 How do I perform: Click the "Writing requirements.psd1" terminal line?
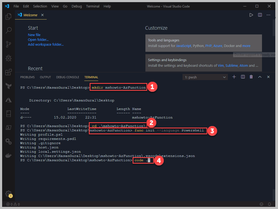point(48,139)
